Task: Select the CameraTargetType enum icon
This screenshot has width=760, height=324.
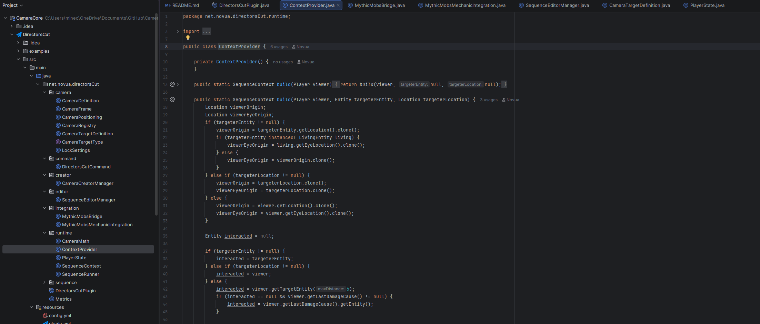Action: coord(58,142)
